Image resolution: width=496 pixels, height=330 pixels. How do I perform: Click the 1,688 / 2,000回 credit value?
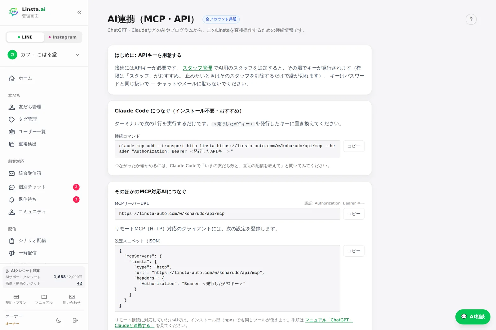pos(68,277)
